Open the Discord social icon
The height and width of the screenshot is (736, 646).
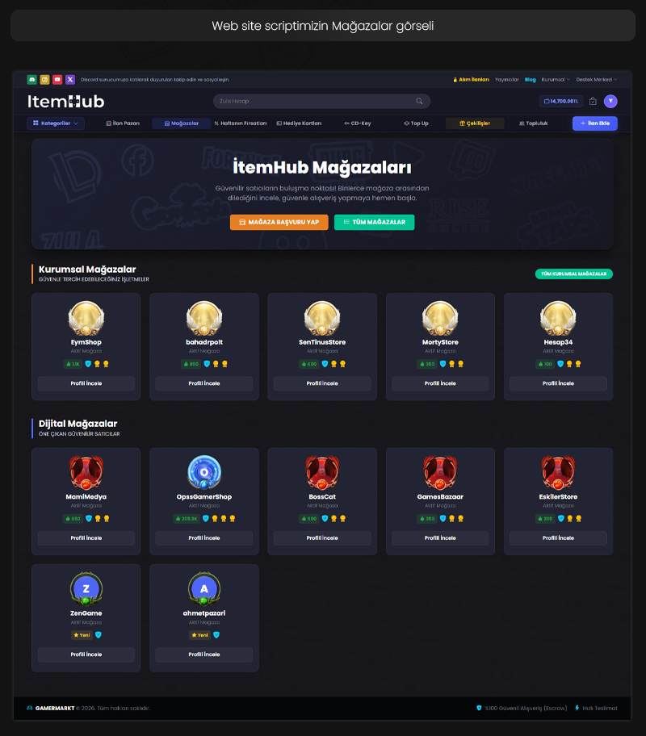(32, 80)
